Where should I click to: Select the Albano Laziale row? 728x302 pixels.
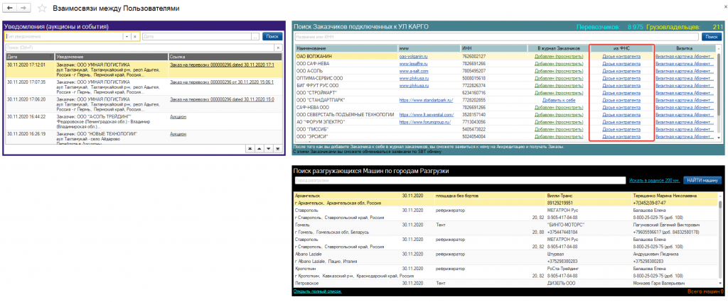point(506,257)
